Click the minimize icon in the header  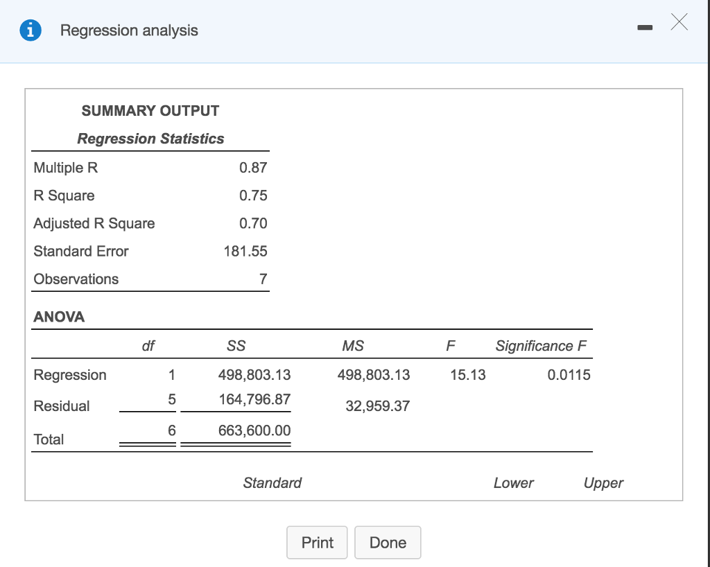pos(645,28)
